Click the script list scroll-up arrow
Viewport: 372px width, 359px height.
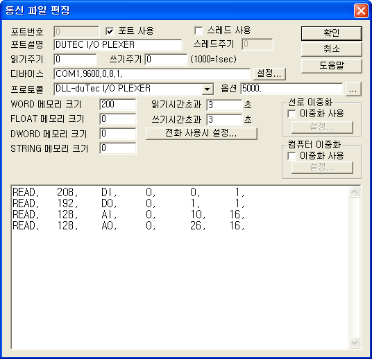pos(354,191)
